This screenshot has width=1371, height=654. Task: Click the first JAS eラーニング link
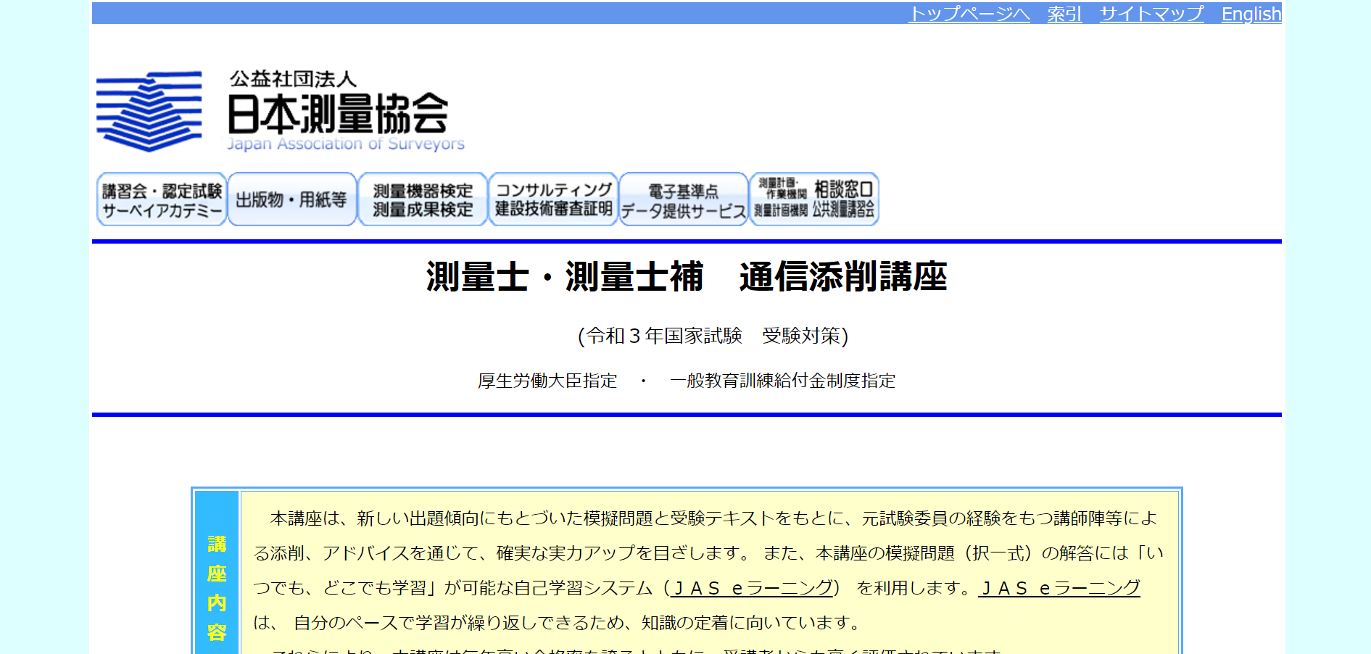coord(753,588)
